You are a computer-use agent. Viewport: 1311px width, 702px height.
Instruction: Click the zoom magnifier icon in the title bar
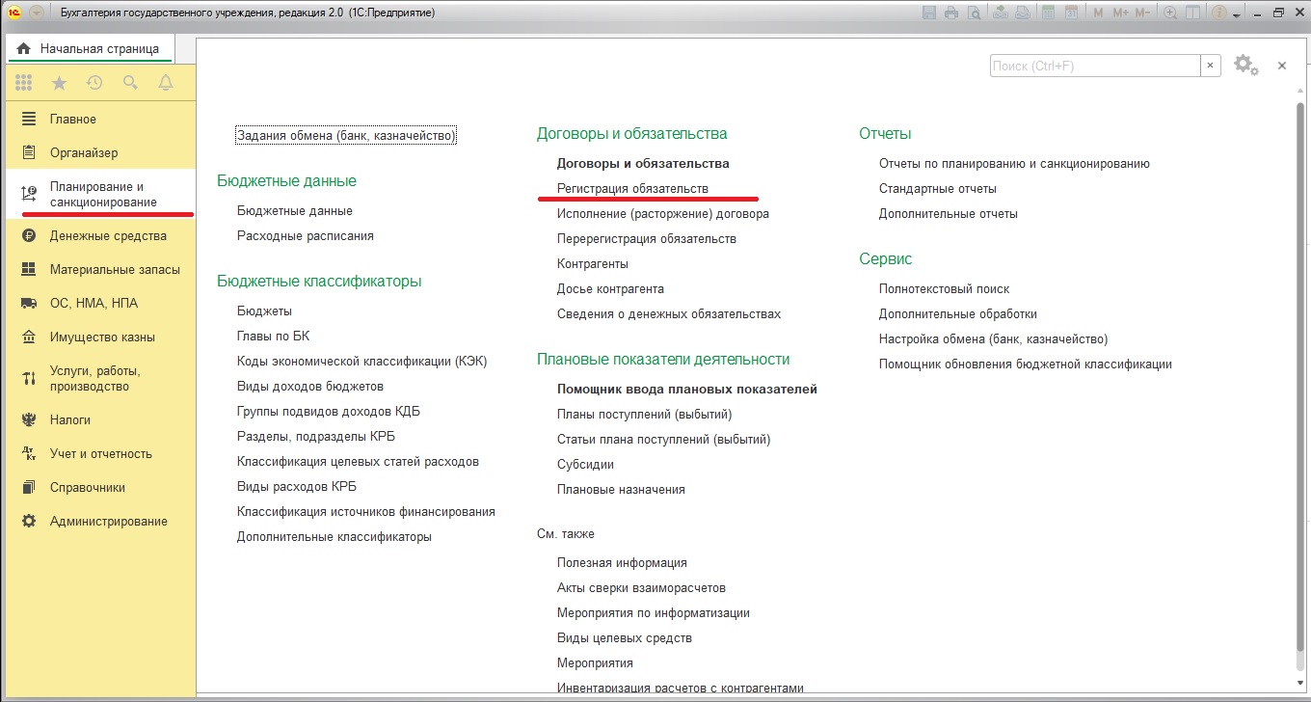(1170, 13)
